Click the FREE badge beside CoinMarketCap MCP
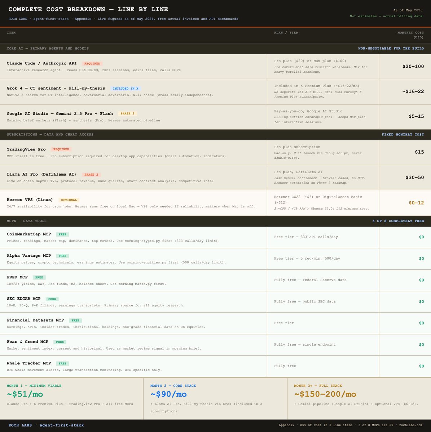 tap(62, 234)
